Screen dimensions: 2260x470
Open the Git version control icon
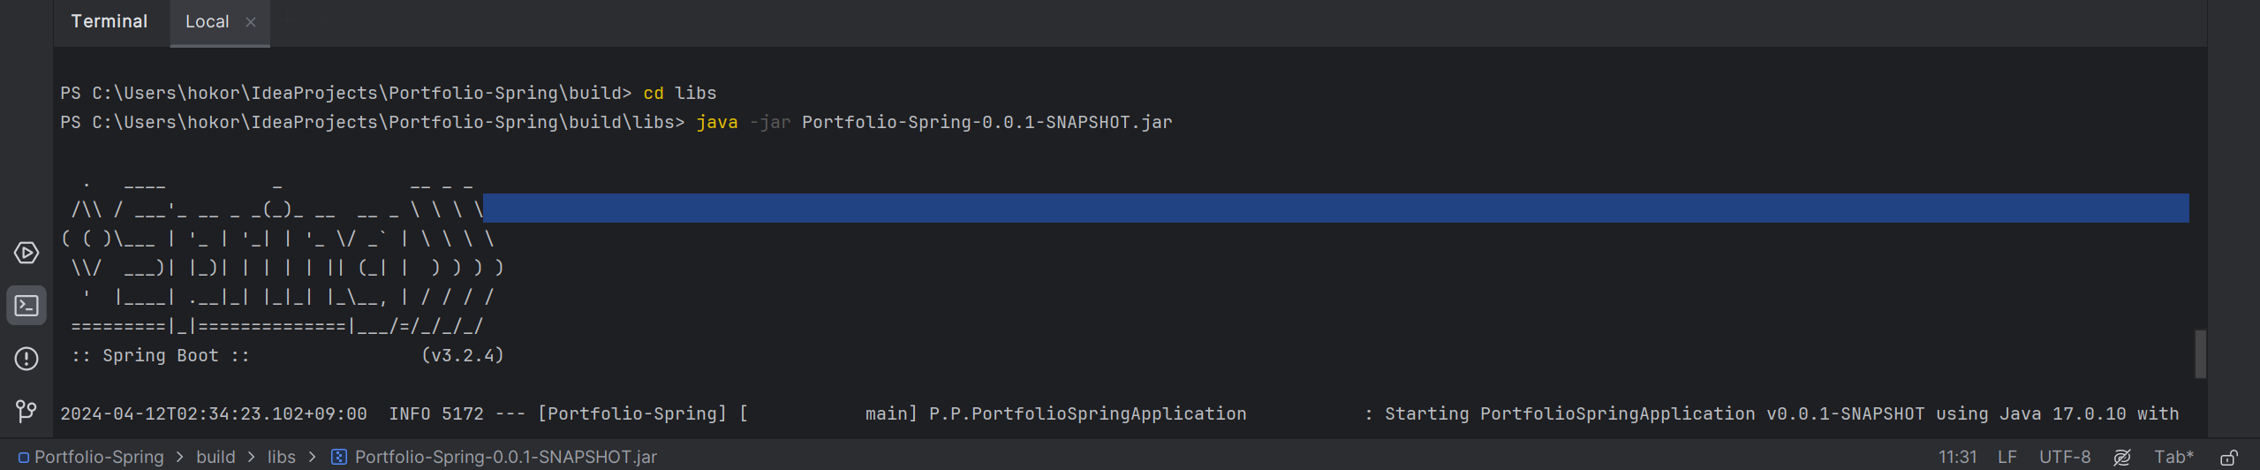coord(26,411)
